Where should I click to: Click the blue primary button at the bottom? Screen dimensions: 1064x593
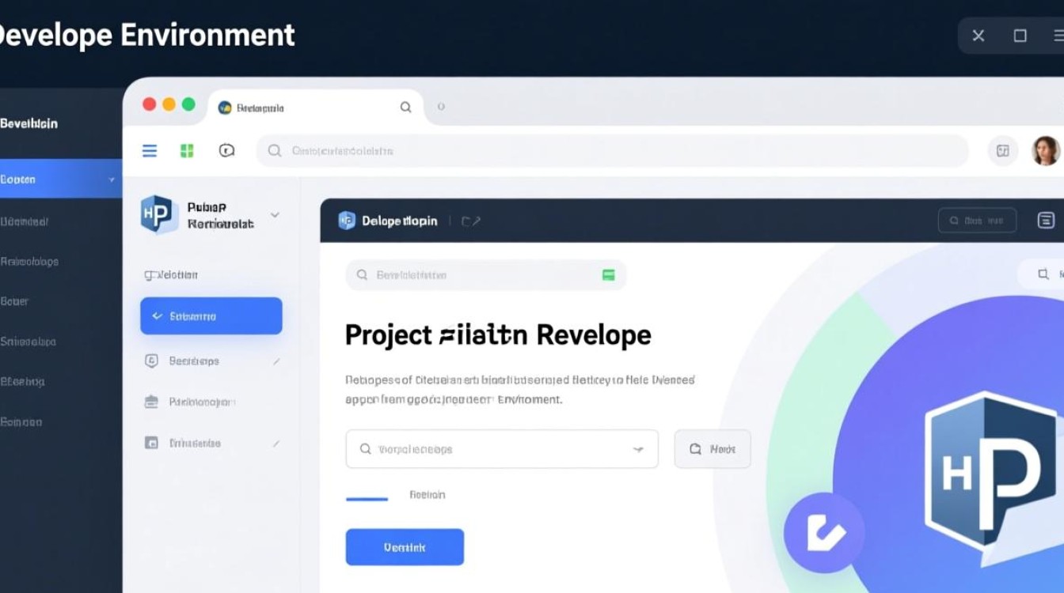pyautogui.click(x=405, y=547)
